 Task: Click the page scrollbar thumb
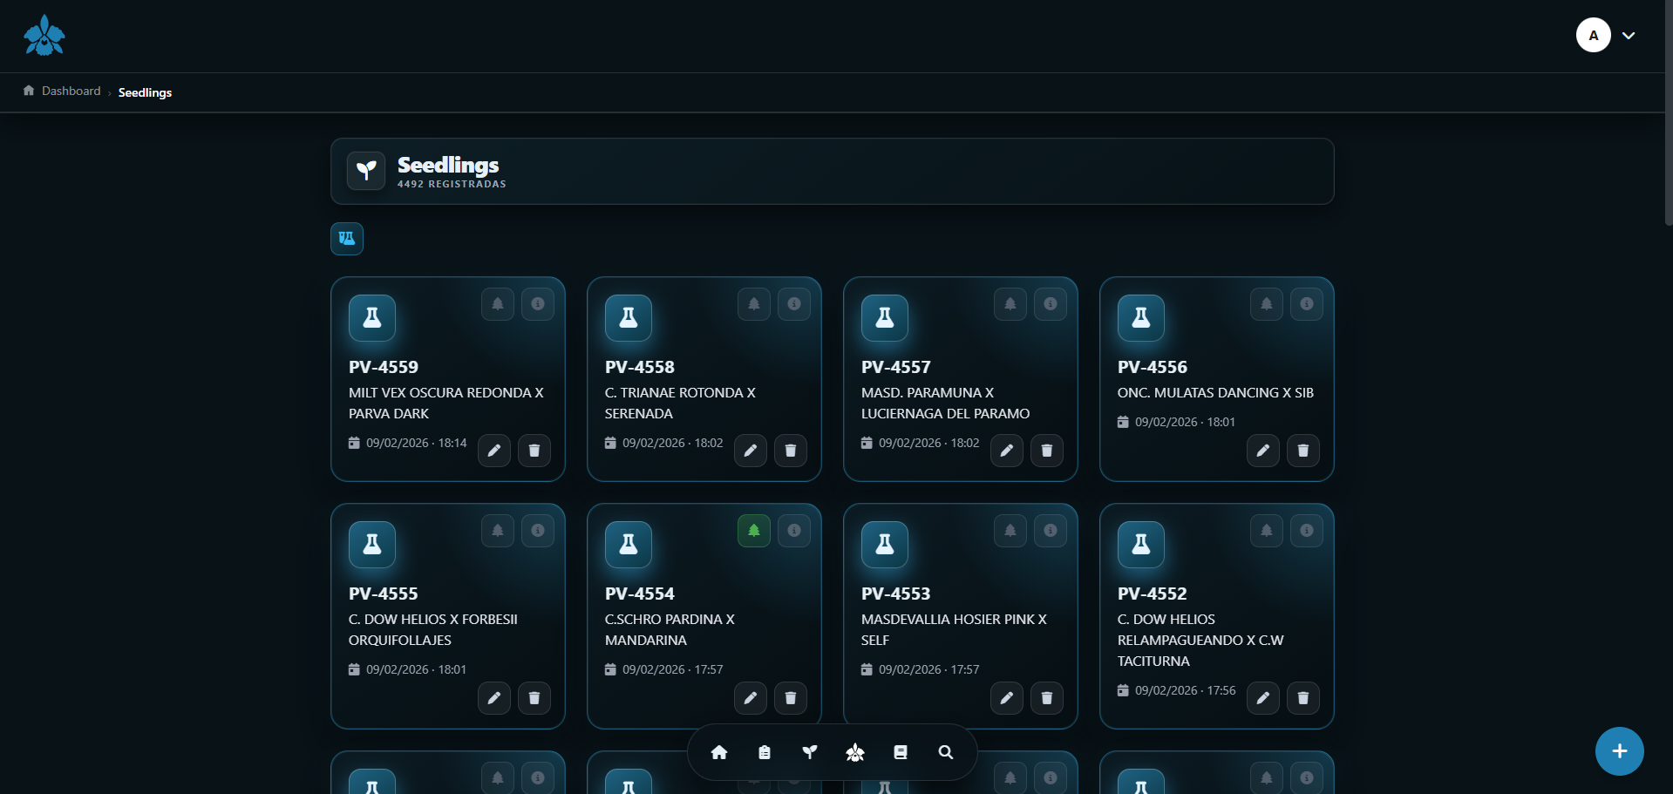click(x=1668, y=113)
